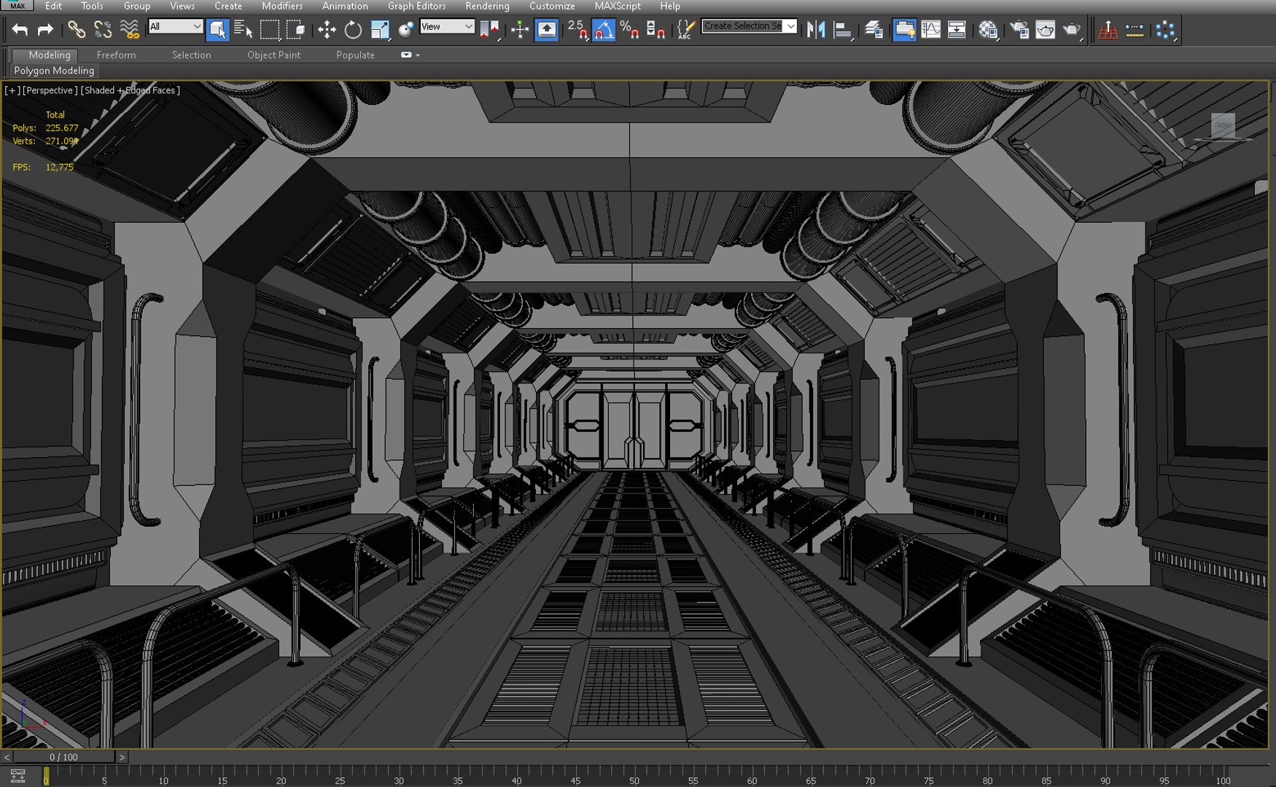Activate the Select Object tool
The image size is (1276, 787).
[217, 30]
